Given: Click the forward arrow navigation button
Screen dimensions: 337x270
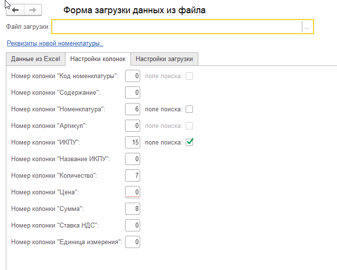Looking at the screenshot, I should tap(33, 10).
